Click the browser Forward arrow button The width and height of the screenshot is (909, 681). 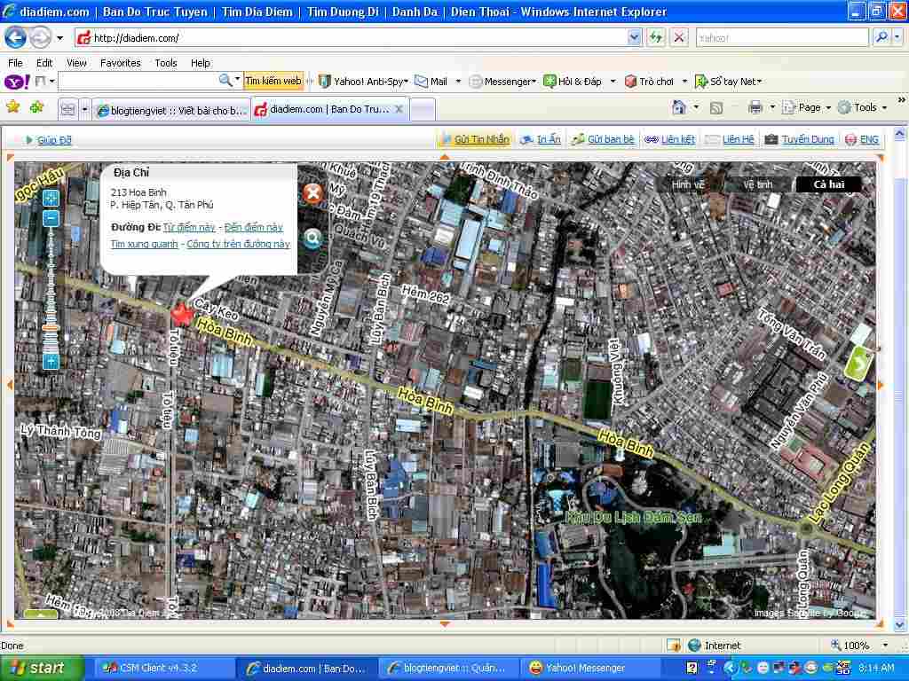click(40, 38)
